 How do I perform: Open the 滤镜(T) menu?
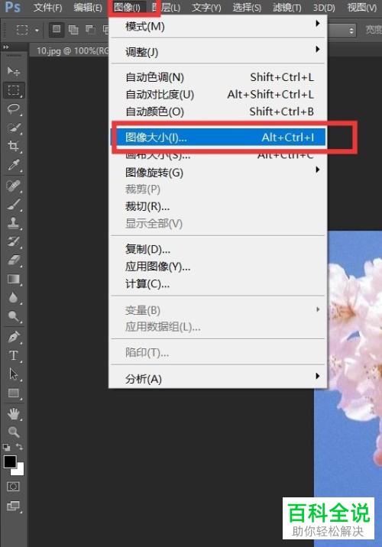click(287, 8)
